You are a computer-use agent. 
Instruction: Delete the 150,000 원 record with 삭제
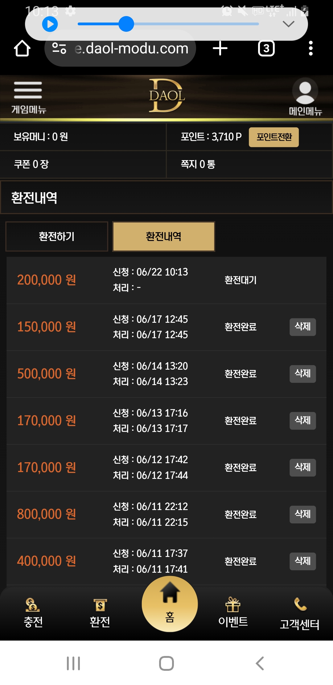pos(303,327)
